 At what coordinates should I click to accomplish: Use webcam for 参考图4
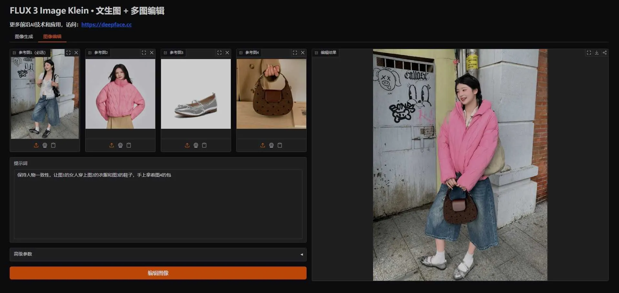tap(271, 145)
